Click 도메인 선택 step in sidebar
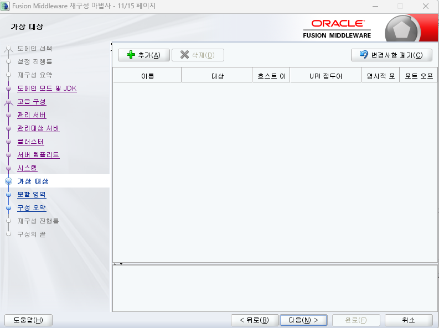Viewport: 439px width, 328px height. [35, 48]
